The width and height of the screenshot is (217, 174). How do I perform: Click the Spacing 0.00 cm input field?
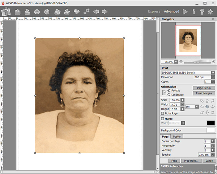[205, 155]
